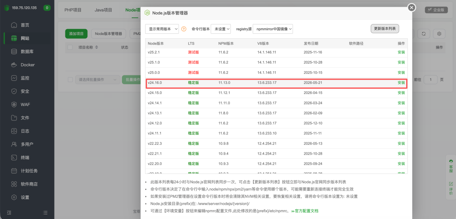Open the 官方配置文档 link

point(307,211)
